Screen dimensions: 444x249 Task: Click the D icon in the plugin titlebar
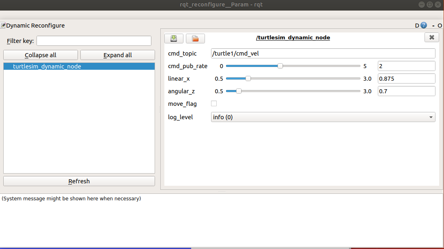[417, 25]
